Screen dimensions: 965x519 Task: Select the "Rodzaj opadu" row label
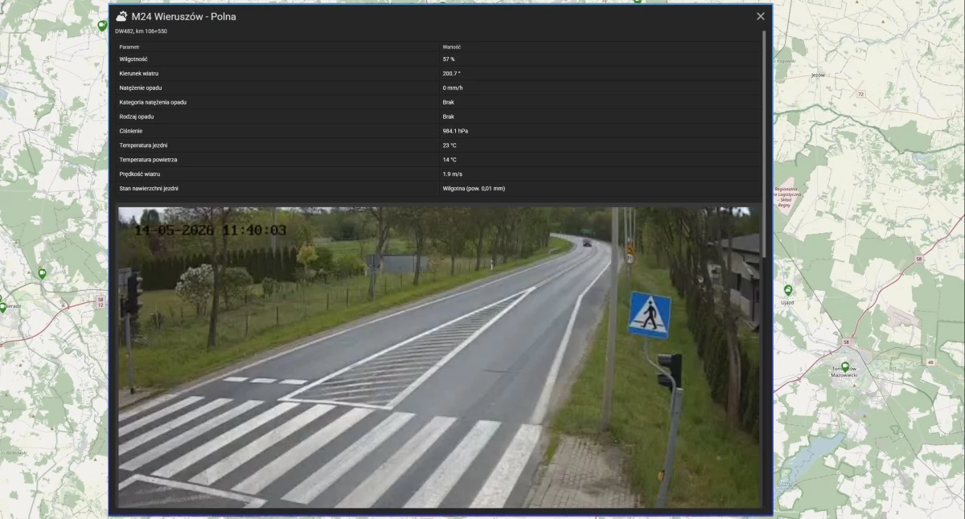[x=137, y=116]
